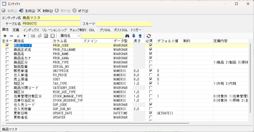254x132 pixels.
Task: Select the CATEGORY_CODE column name cell
Action: [x=68, y=88]
